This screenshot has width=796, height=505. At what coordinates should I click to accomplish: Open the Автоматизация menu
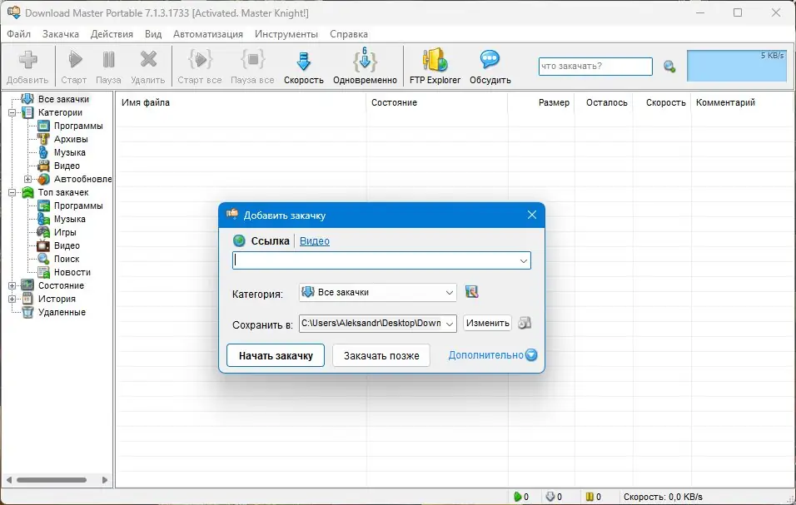(x=207, y=34)
